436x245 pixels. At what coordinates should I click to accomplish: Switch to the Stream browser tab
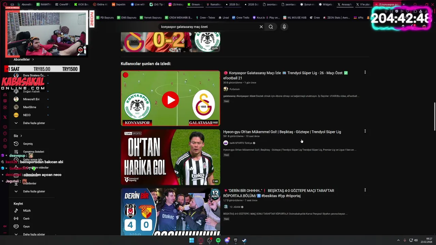(x=193, y=4)
